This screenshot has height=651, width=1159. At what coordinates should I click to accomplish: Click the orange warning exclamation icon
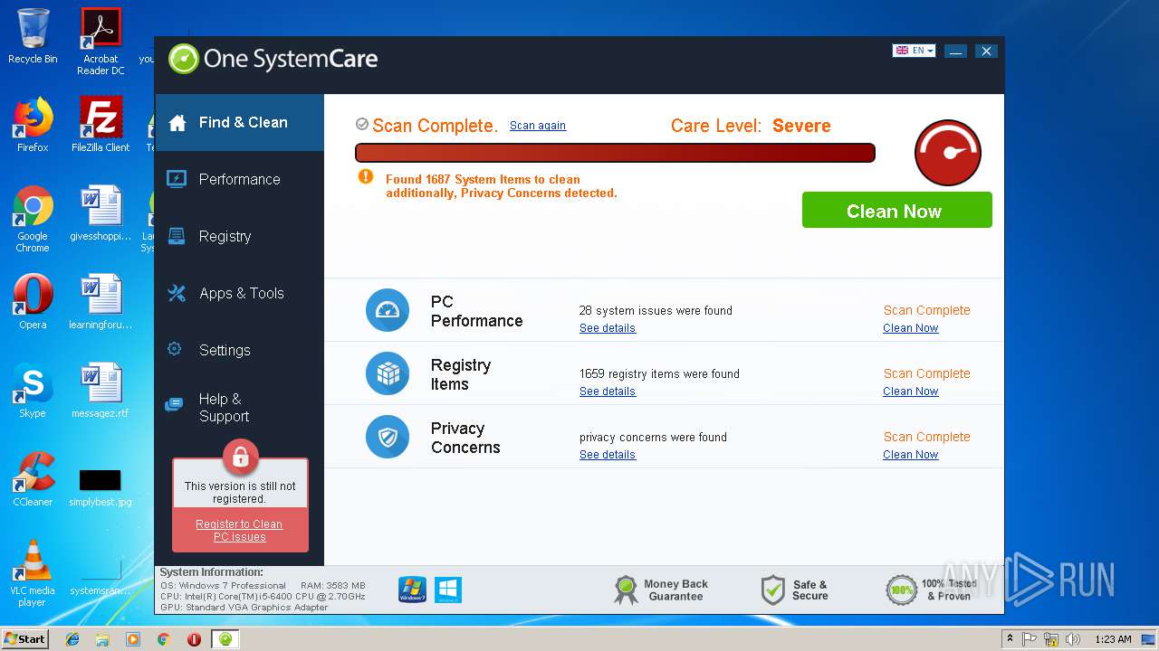tap(366, 176)
